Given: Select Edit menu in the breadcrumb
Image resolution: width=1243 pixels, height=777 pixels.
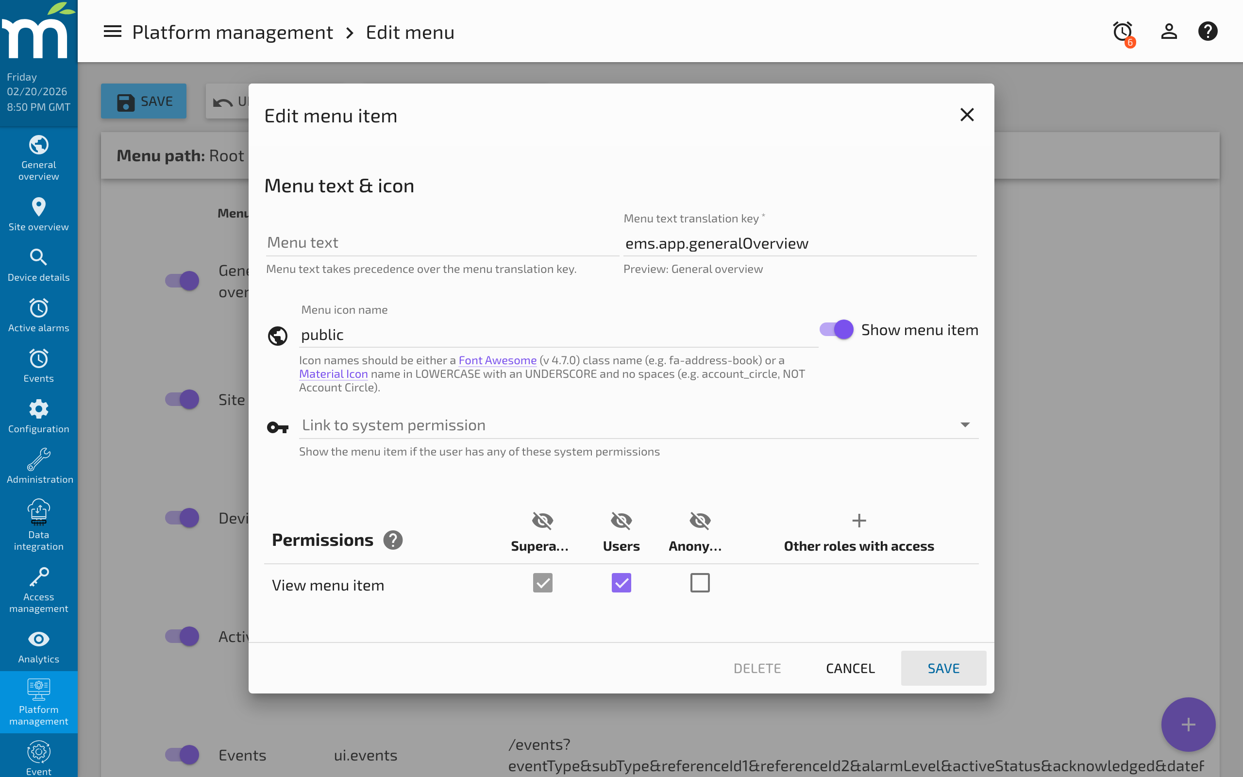Looking at the screenshot, I should pos(409,32).
